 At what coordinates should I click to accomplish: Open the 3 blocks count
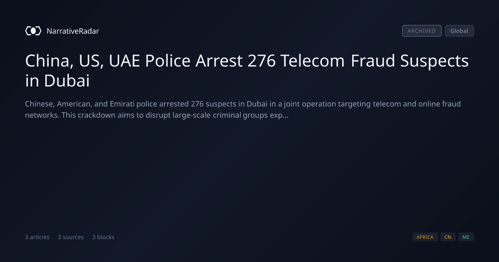pyautogui.click(x=103, y=237)
